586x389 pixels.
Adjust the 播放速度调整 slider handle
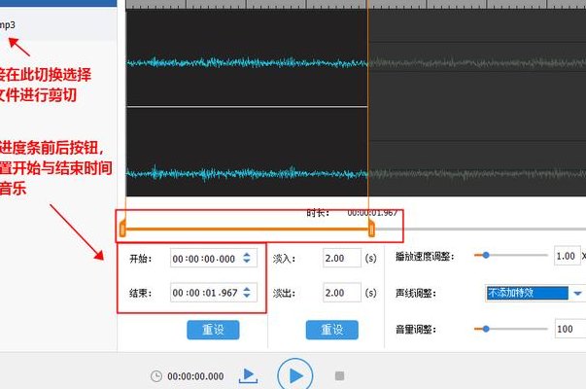pyautogui.click(x=486, y=255)
